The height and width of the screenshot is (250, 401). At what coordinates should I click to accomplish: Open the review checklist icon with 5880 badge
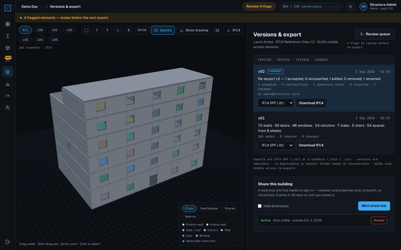8,59
